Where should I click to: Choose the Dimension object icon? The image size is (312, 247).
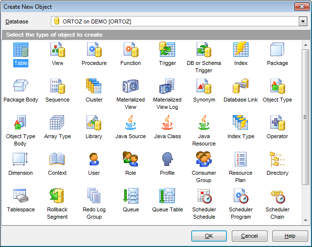click(x=21, y=159)
